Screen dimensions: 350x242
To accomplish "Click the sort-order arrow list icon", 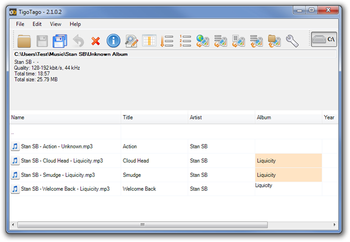I will 167,41.
